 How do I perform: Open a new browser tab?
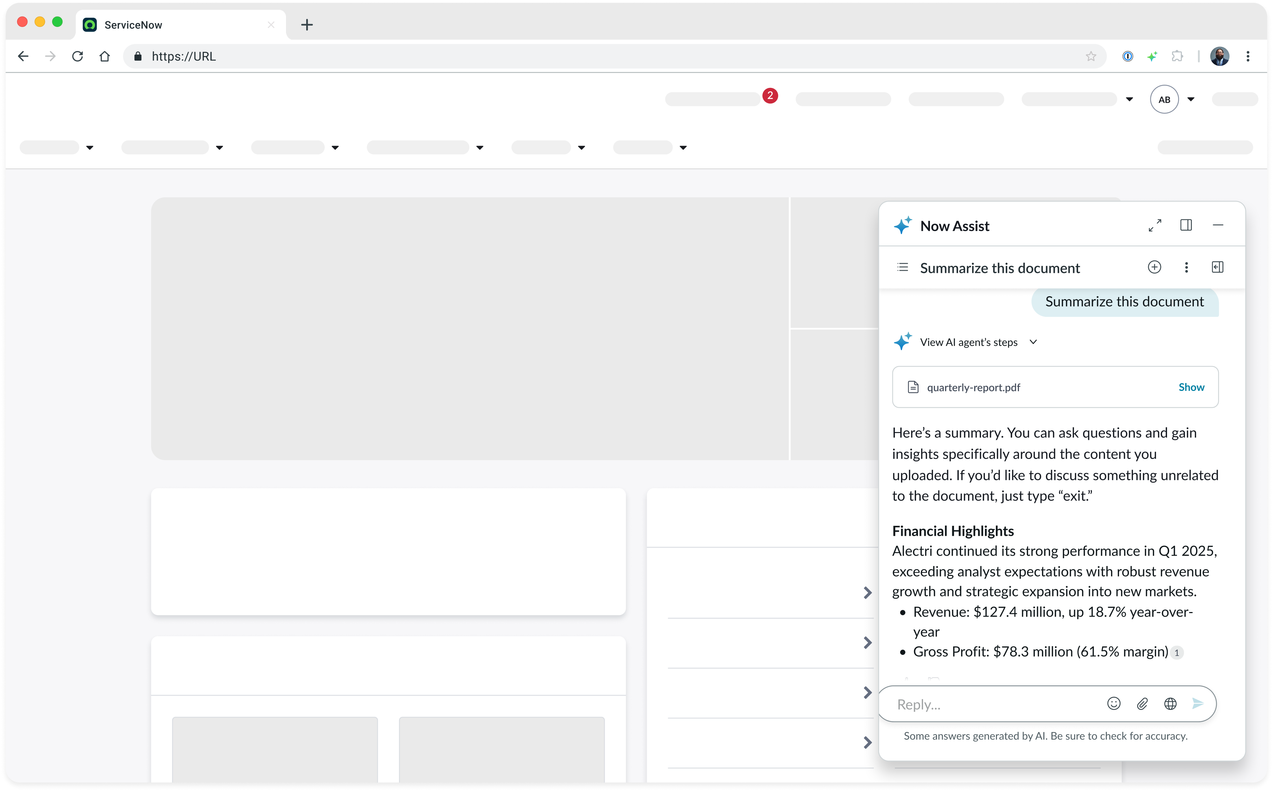(307, 24)
